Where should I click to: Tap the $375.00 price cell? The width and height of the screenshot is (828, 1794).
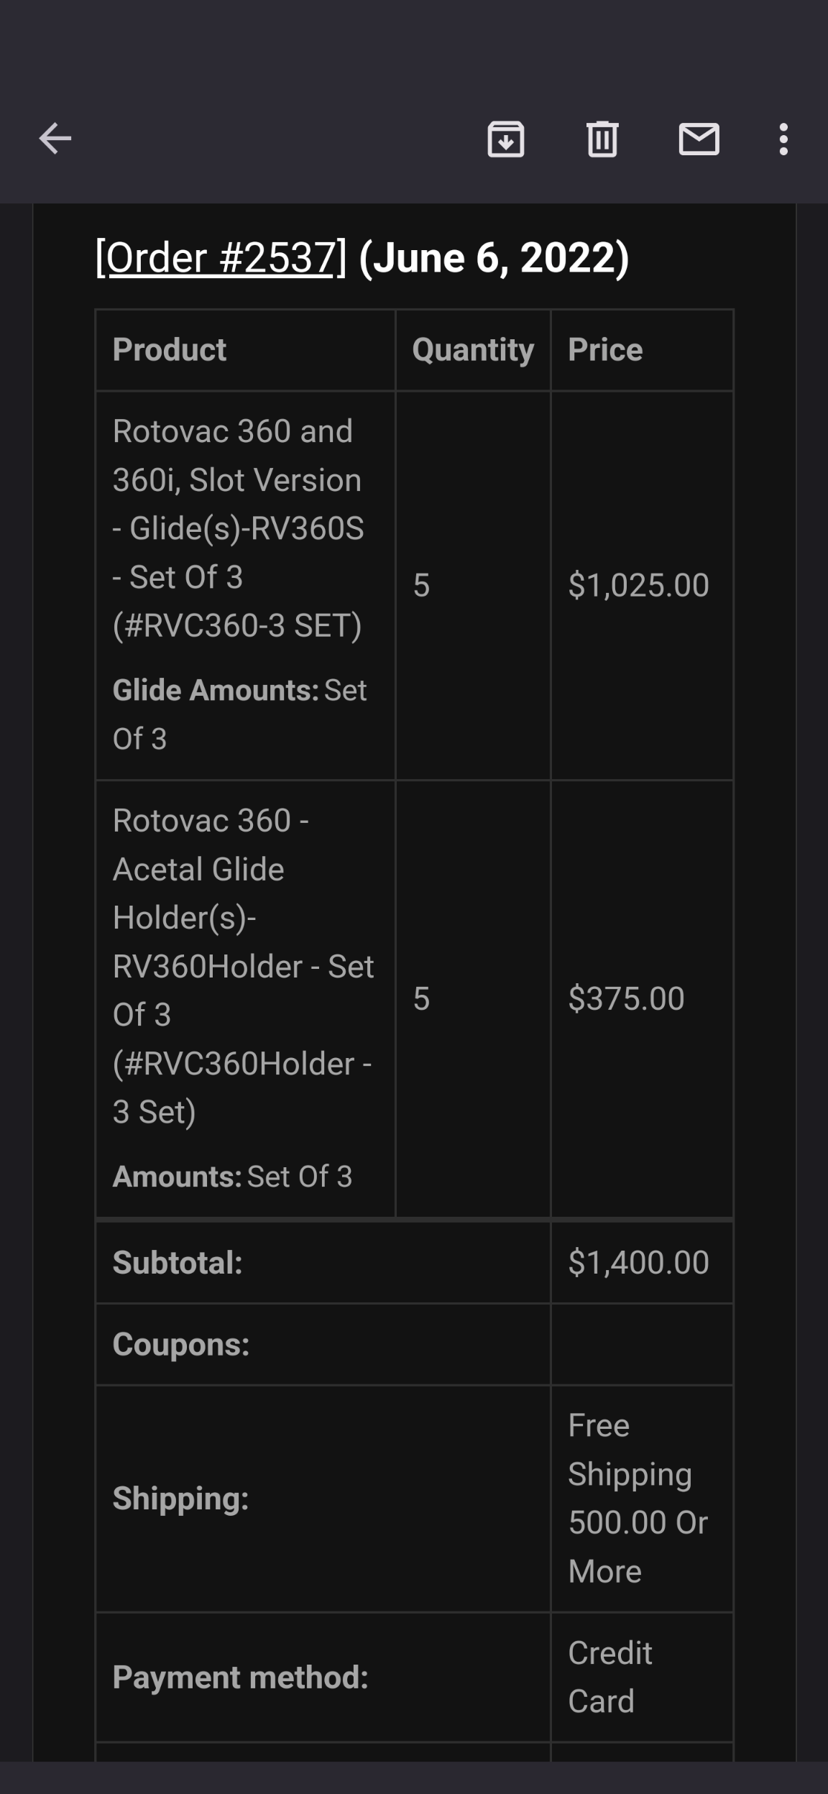click(626, 998)
